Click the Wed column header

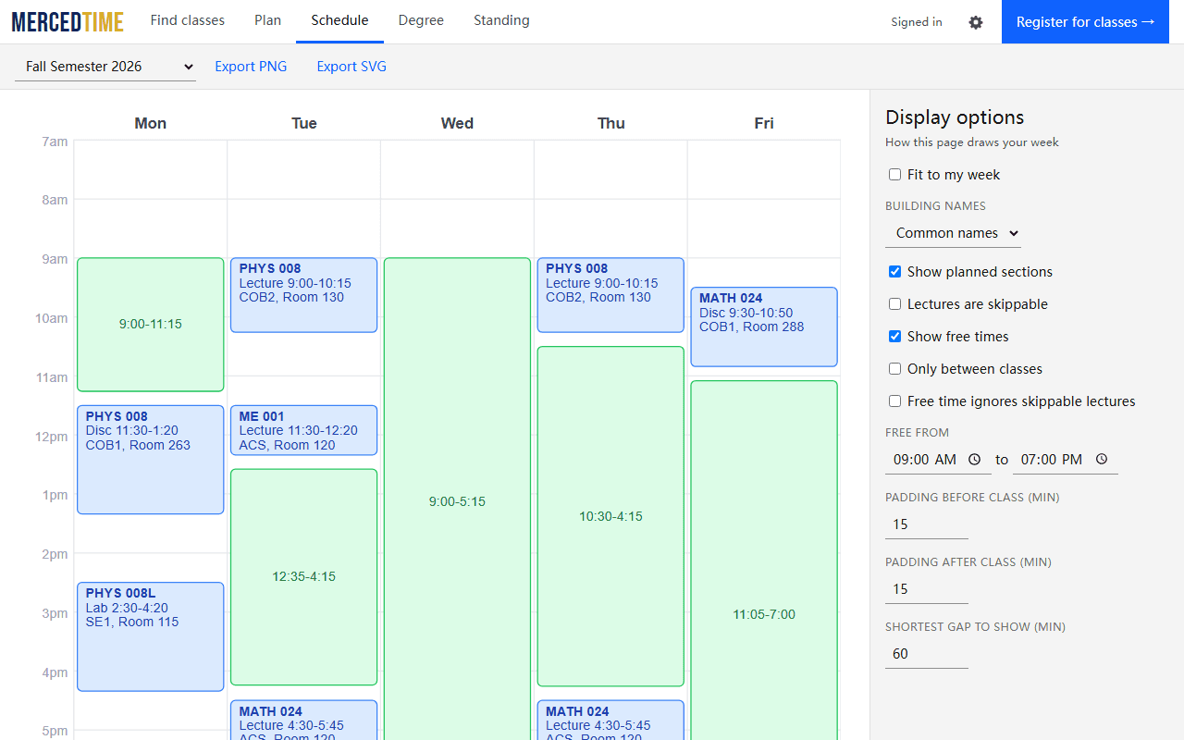point(457,123)
